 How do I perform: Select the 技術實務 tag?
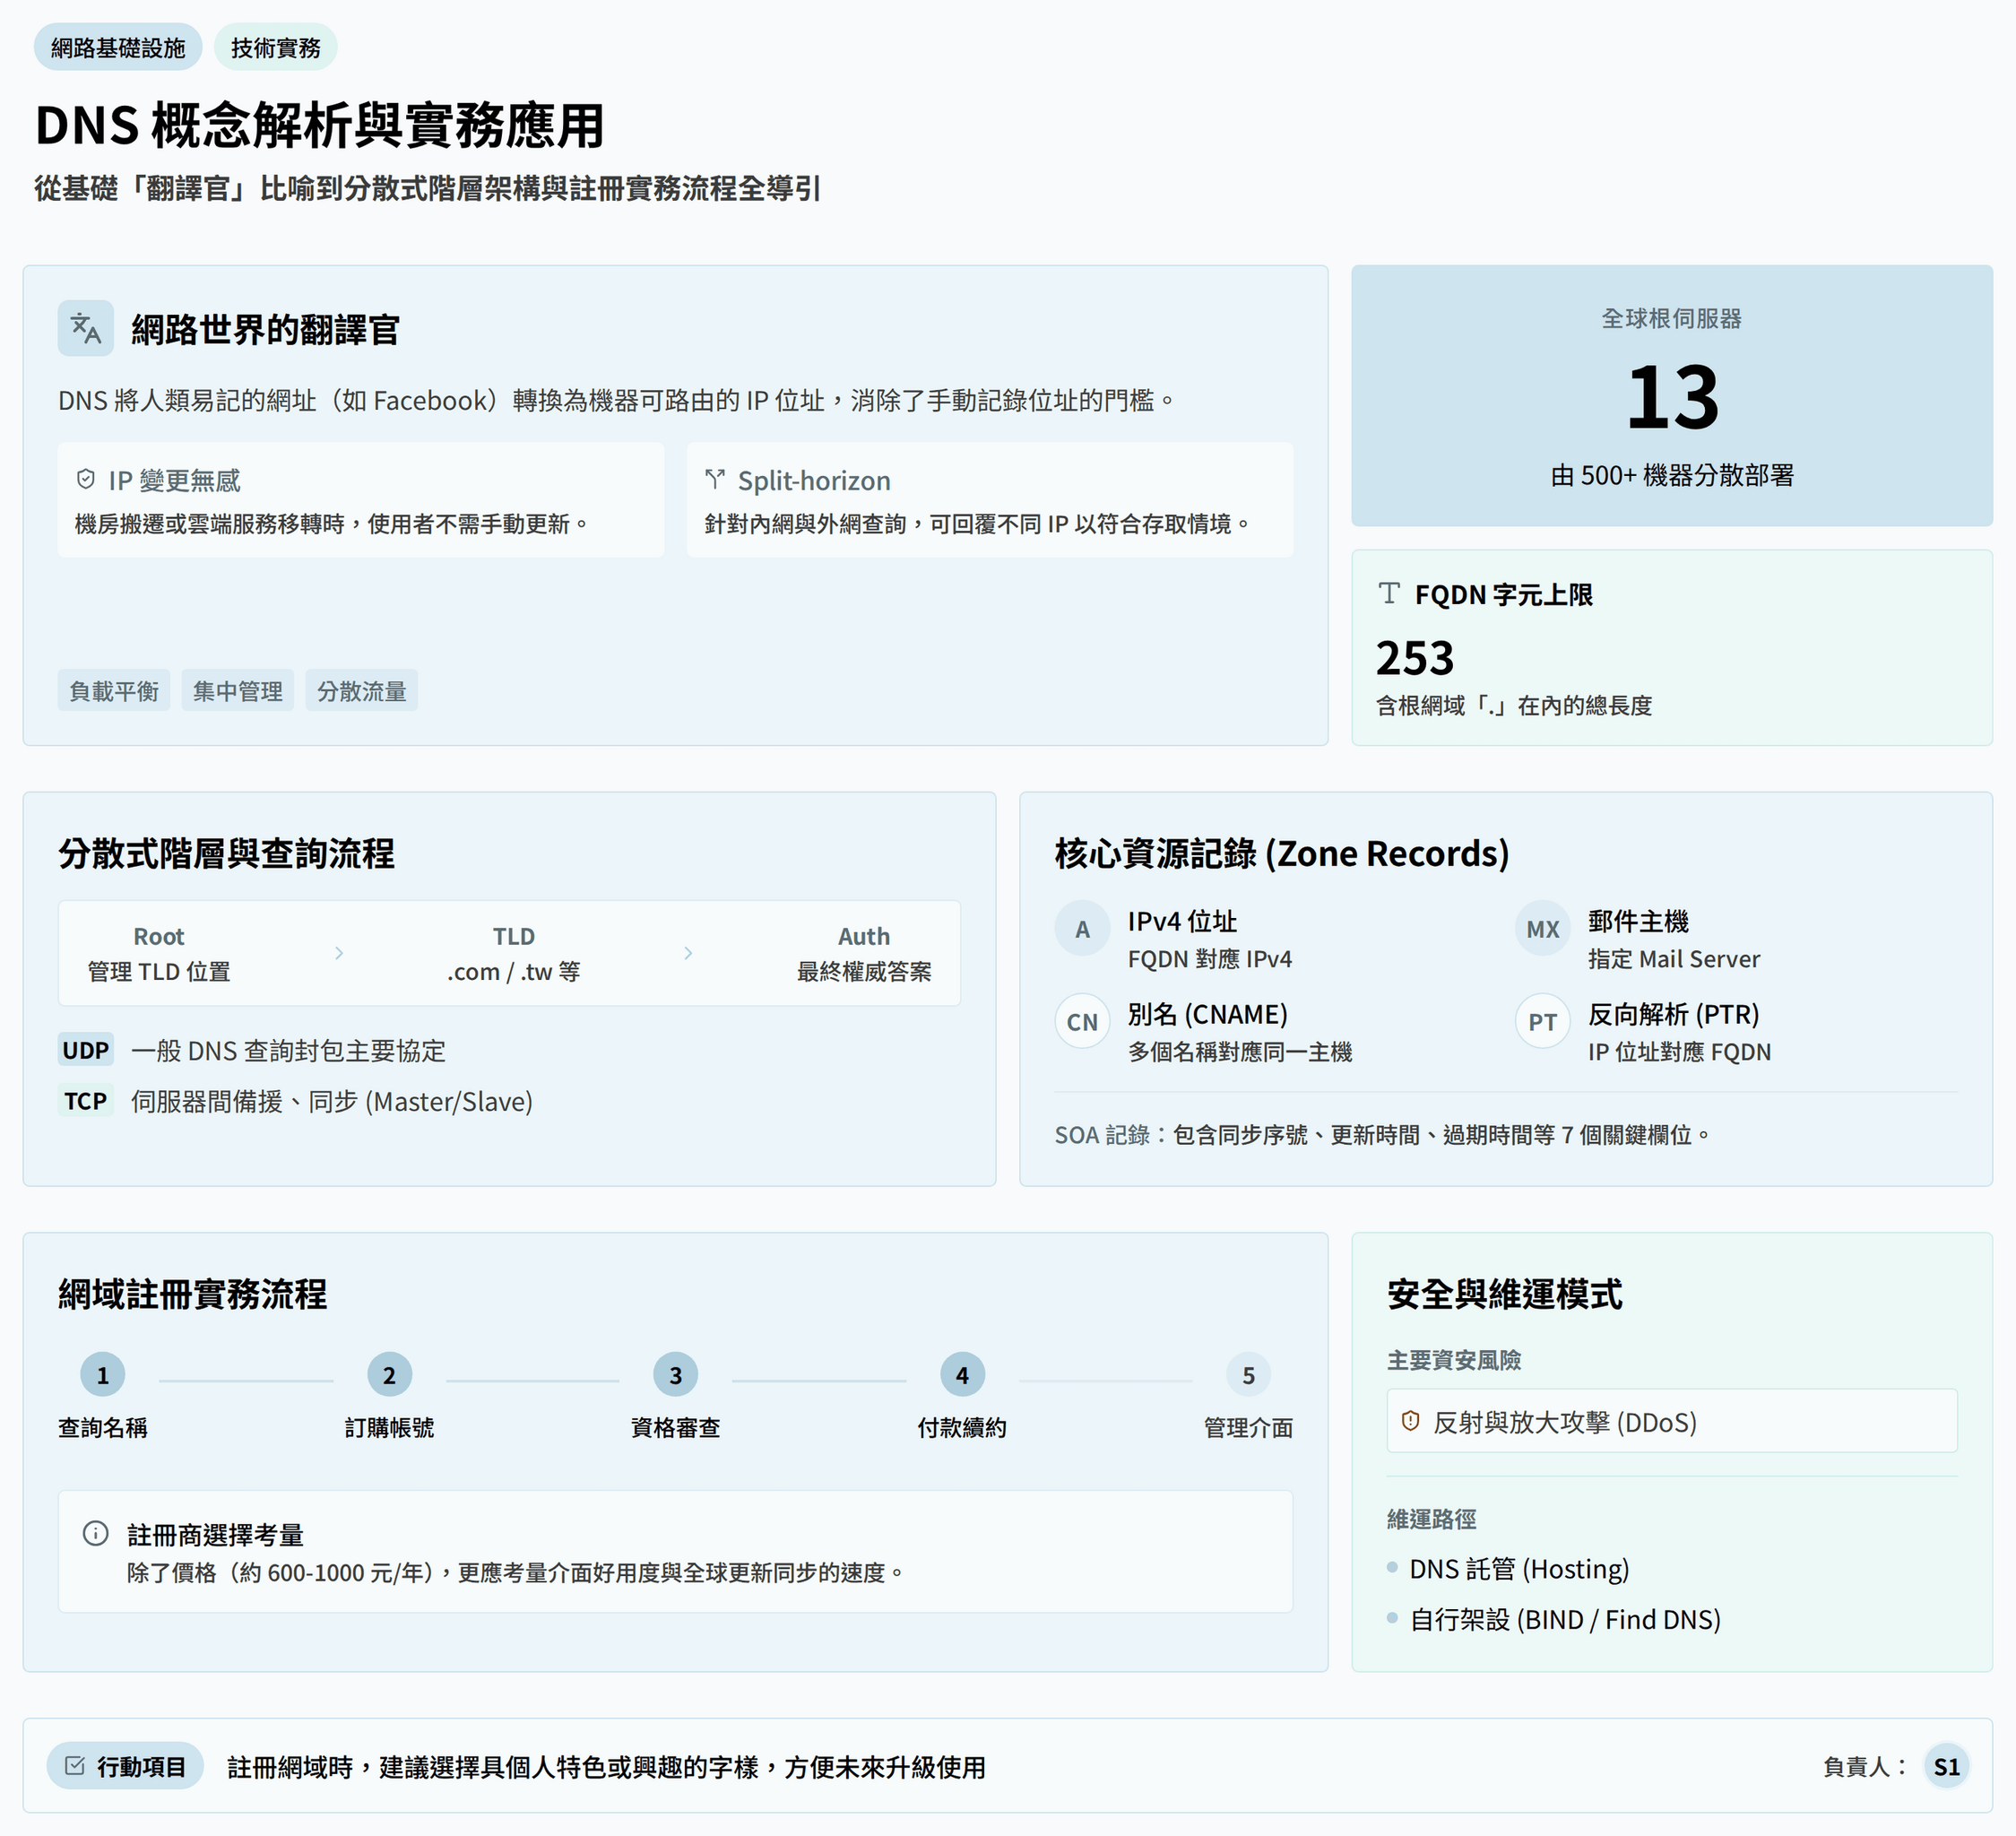275,47
